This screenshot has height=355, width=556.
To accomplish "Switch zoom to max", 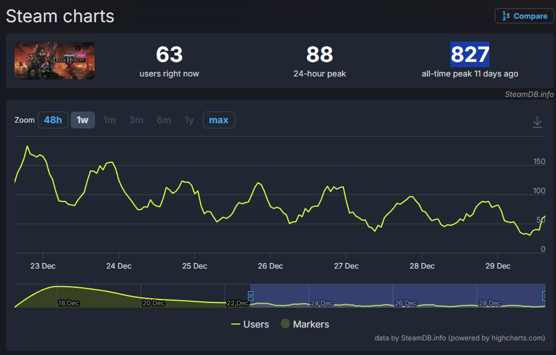I will tap(219, 120).
